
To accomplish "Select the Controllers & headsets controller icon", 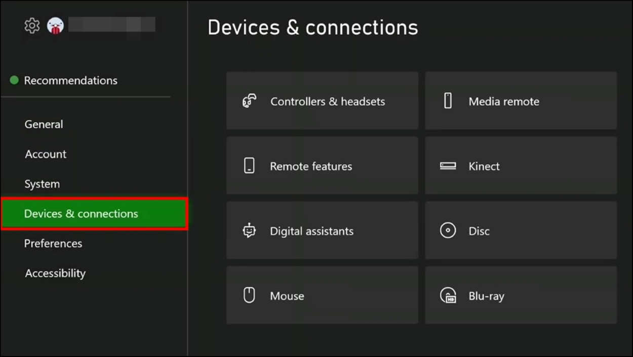I will [249, 101].
